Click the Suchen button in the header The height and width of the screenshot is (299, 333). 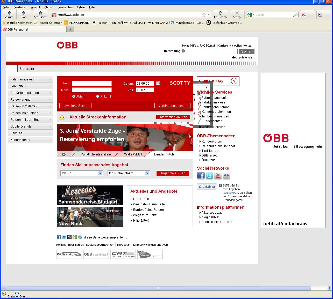pyautogui.click(x=246, y=51)
